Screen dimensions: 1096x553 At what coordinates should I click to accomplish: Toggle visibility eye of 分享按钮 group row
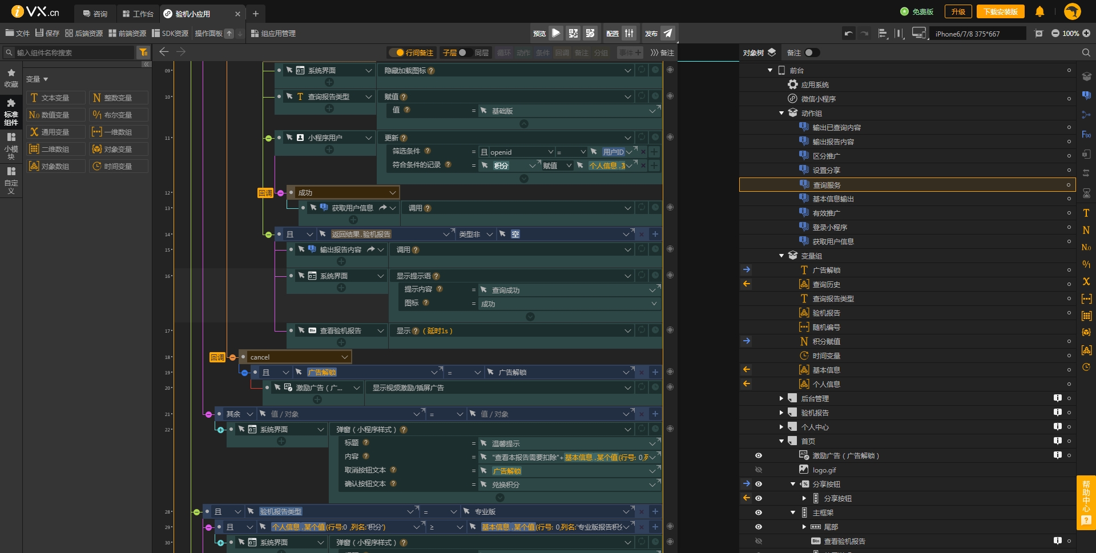coord(759,484)
